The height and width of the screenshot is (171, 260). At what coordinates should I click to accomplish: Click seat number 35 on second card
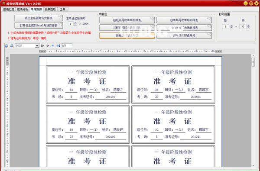pos(157,90)
